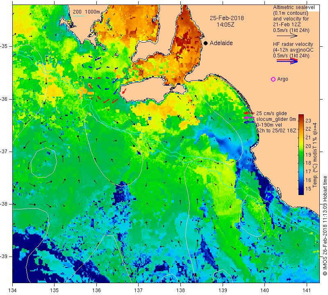Select the latitude axis label -36

(x=5, y=99)
